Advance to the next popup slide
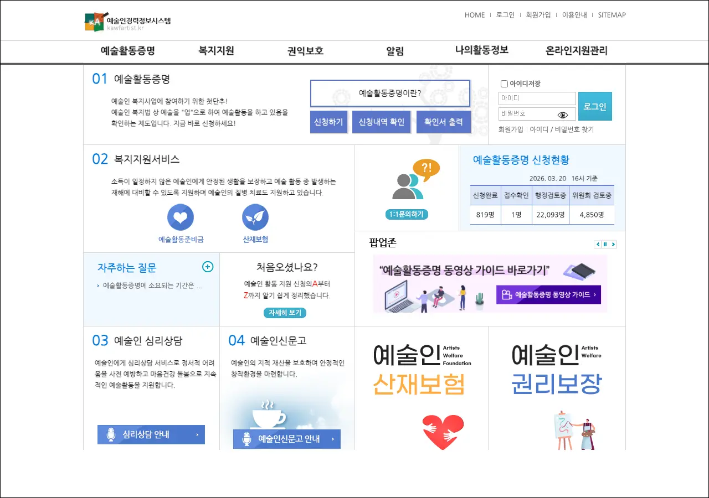This screenshot has width=709, height=498. click(x=613, y=244)
